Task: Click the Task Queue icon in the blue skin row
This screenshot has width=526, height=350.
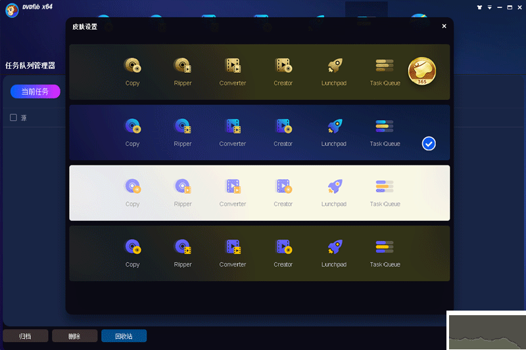Action: [x=385, y=126]
